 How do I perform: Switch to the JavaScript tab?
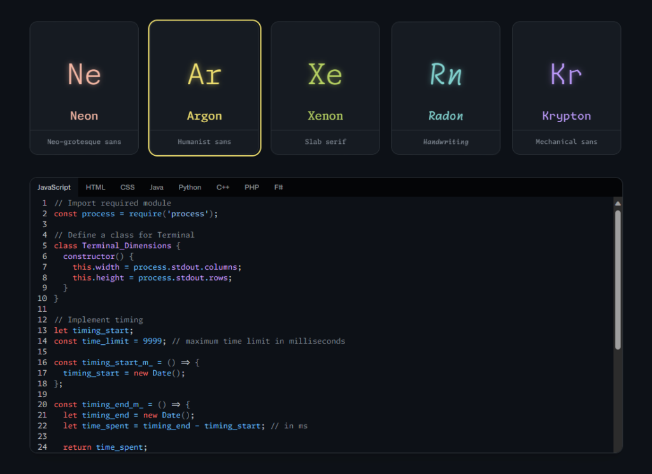click(54, 187)
